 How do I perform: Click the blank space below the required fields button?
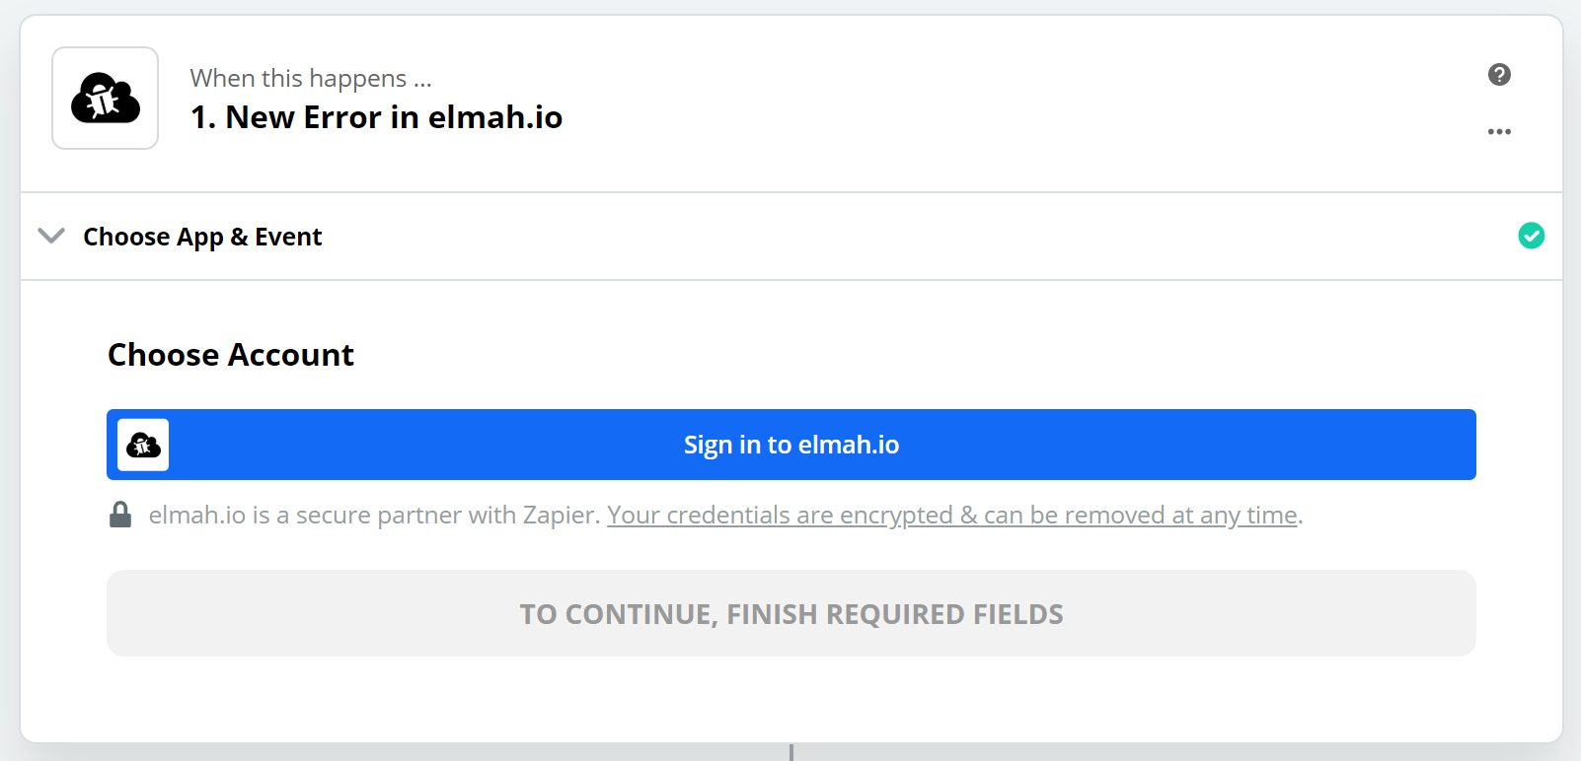point(791,700)
